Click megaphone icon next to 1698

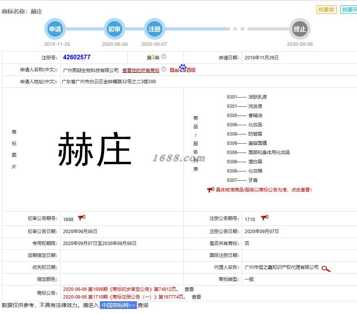pos(81,218)
